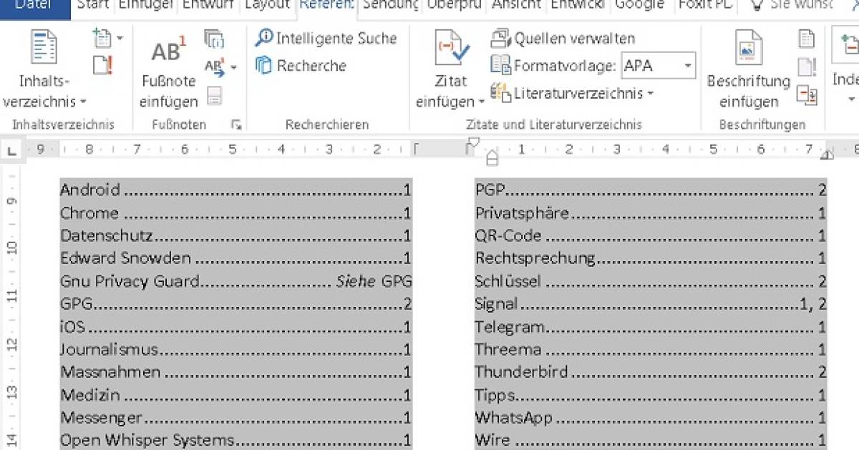Click the PGP index entry
This screenshot has width=859, height=450.
click(490, 190)
